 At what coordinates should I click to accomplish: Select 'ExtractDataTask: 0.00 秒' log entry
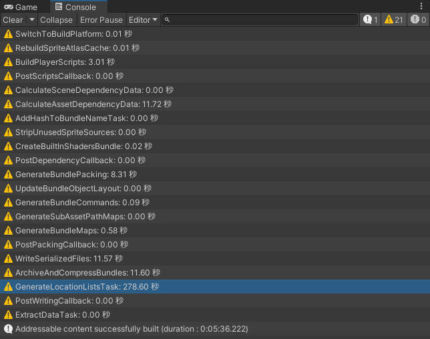click(215, 315)
